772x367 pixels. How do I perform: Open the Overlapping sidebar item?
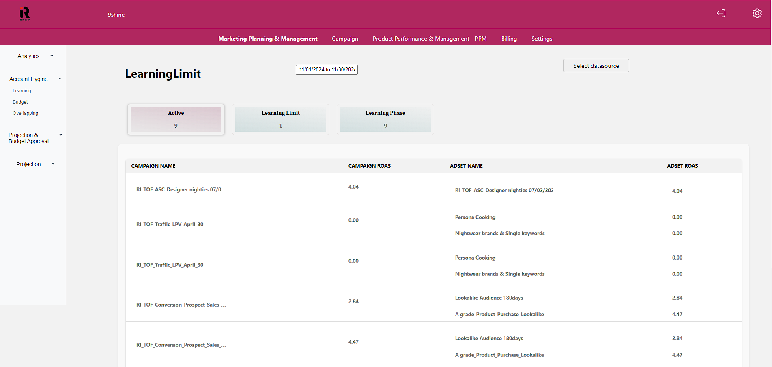coord(26,113)
